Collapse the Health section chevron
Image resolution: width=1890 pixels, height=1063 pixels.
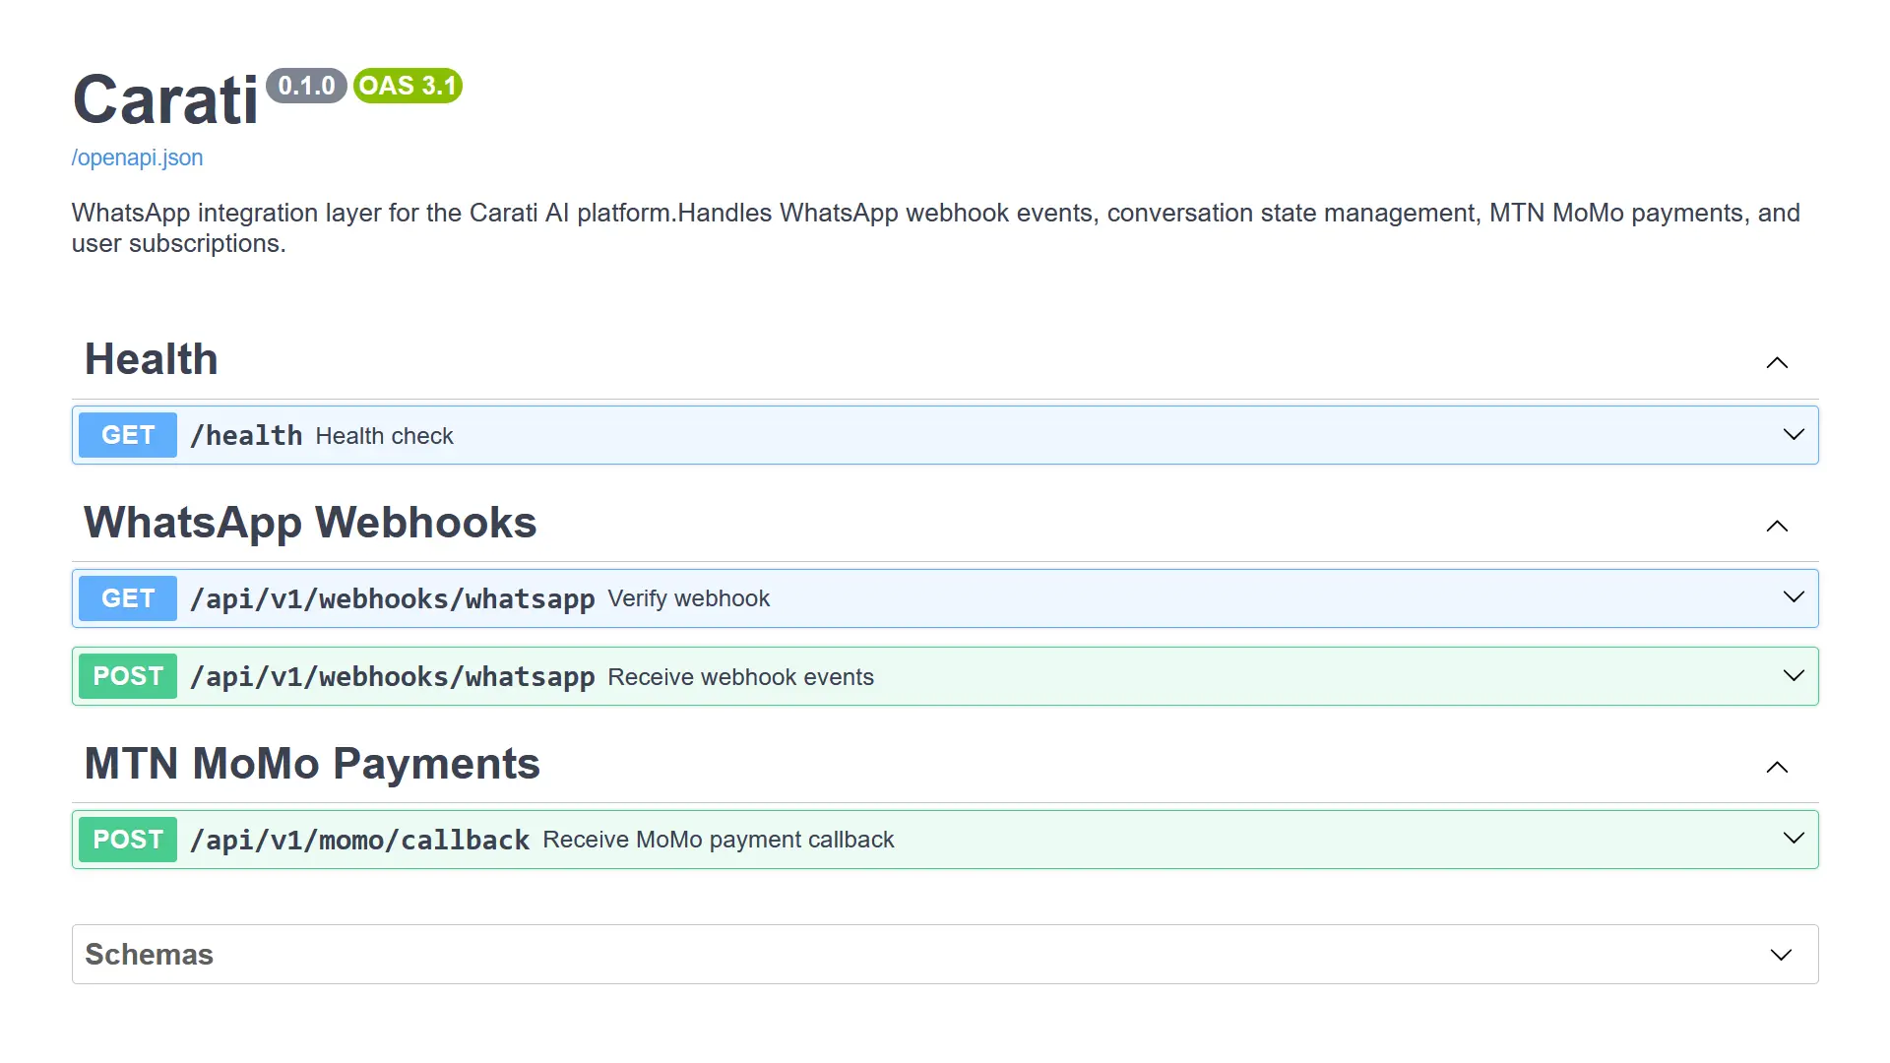pos(1777,363)
